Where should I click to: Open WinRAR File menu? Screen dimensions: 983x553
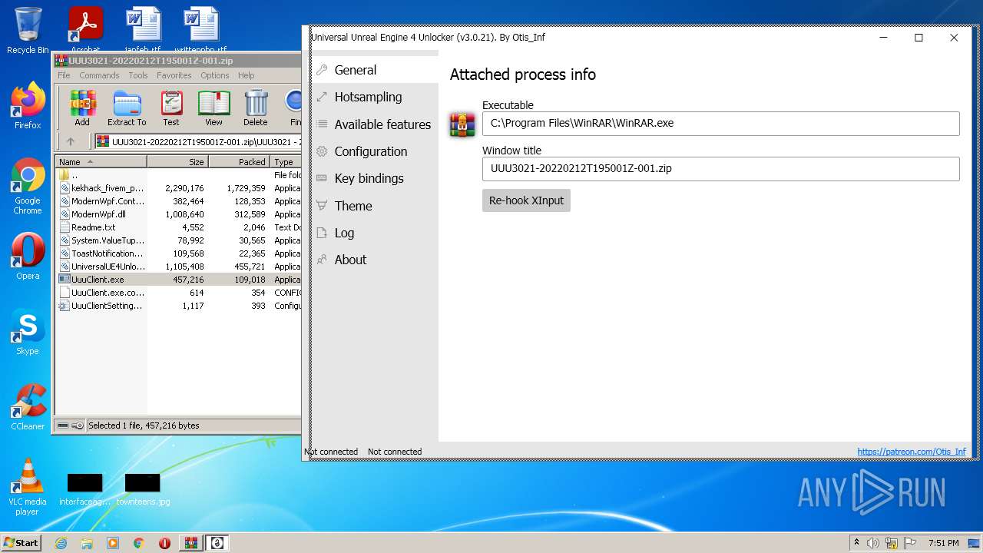pyautogui.click(x=64, y=75)
